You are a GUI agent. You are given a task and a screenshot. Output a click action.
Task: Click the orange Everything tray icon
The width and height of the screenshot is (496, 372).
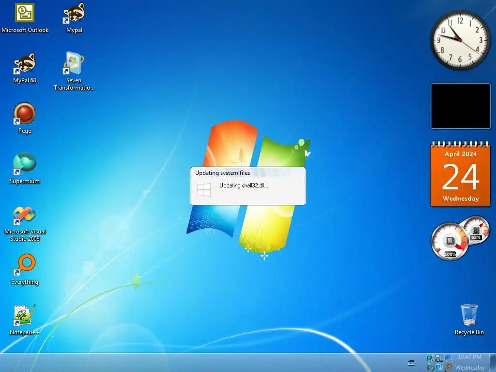click(x=449, y=366)
